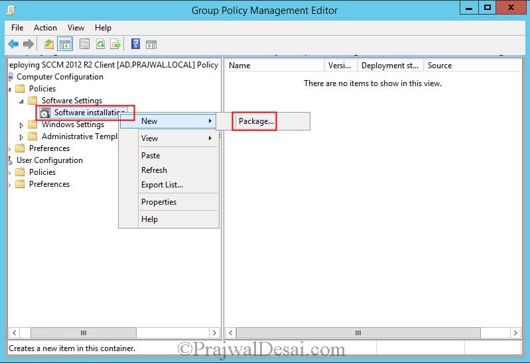Click left arrow of details pane scrollbar
Image resolution: width=530 pixels, height=363 pixels.
point(231,333)
